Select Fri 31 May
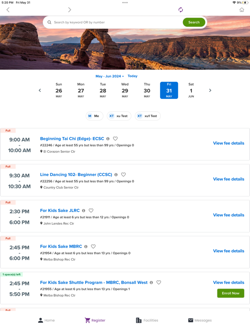Viewport: 250px width, 333px height. [x=169, y=91]
